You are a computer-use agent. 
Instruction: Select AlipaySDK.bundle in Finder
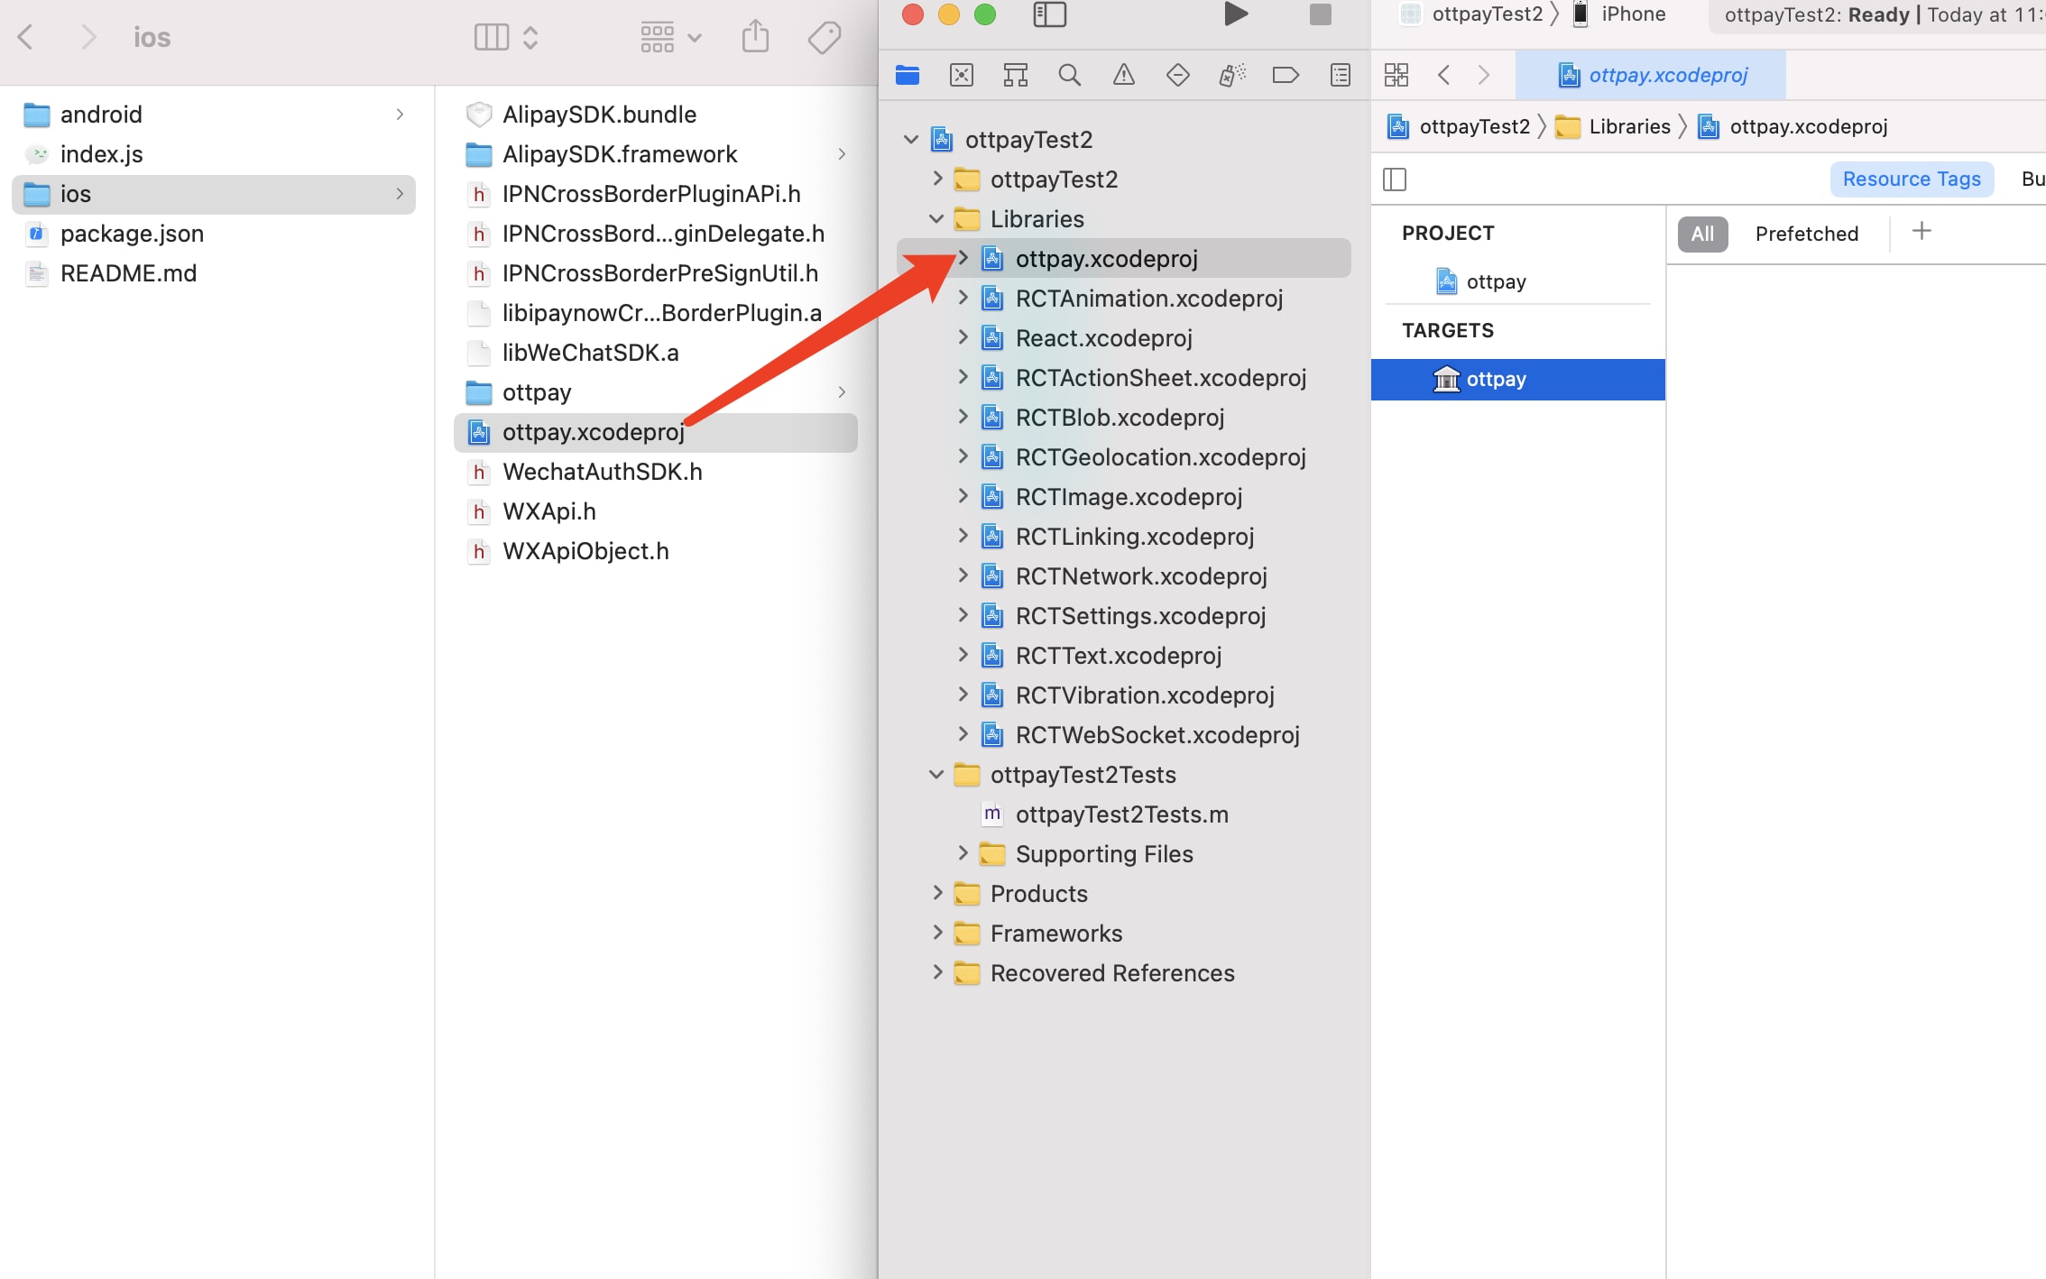656,115
